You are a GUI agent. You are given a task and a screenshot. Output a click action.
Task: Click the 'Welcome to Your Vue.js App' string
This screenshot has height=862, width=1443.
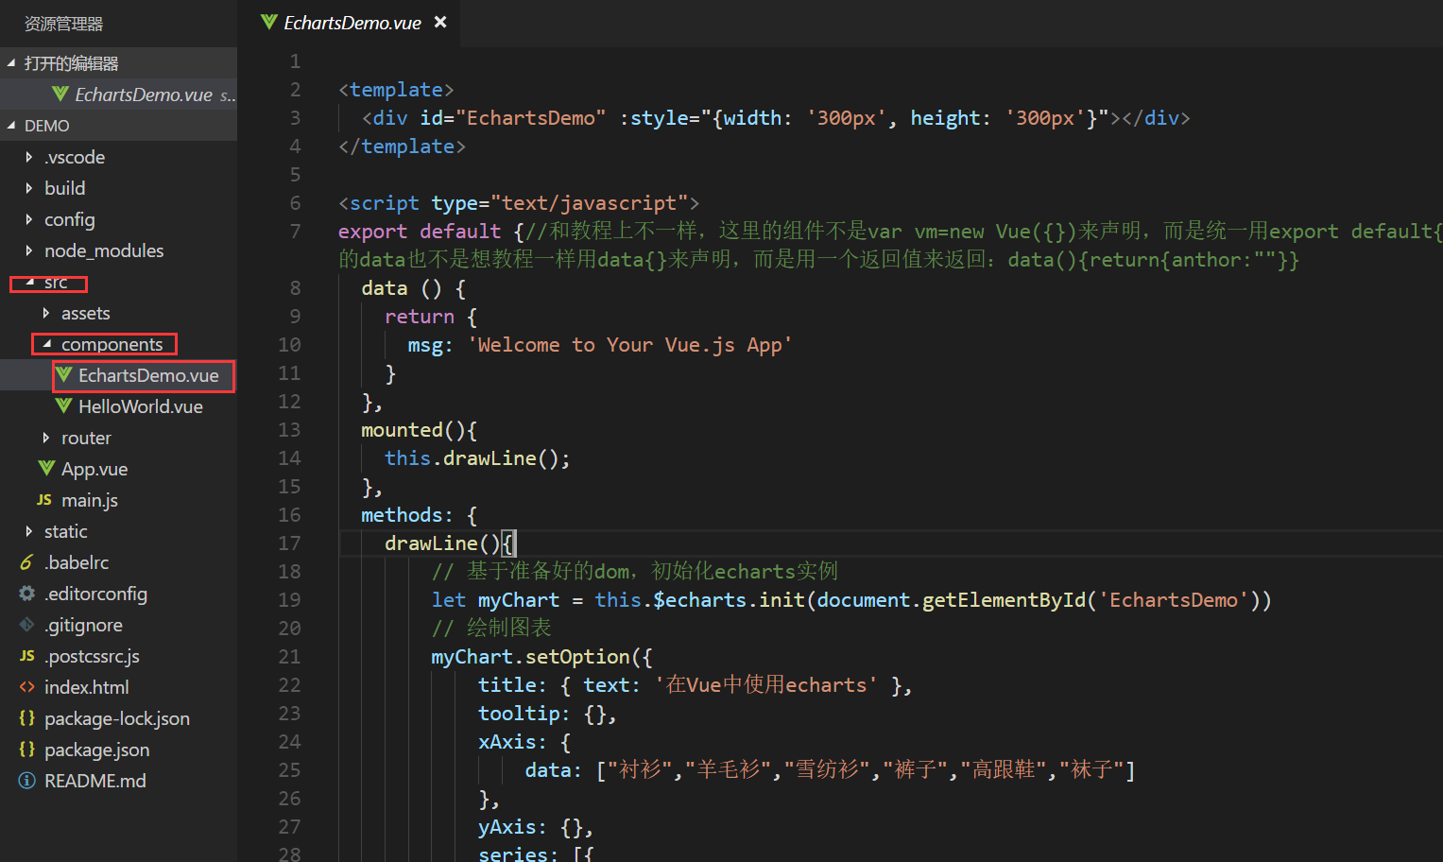(630, 345)
